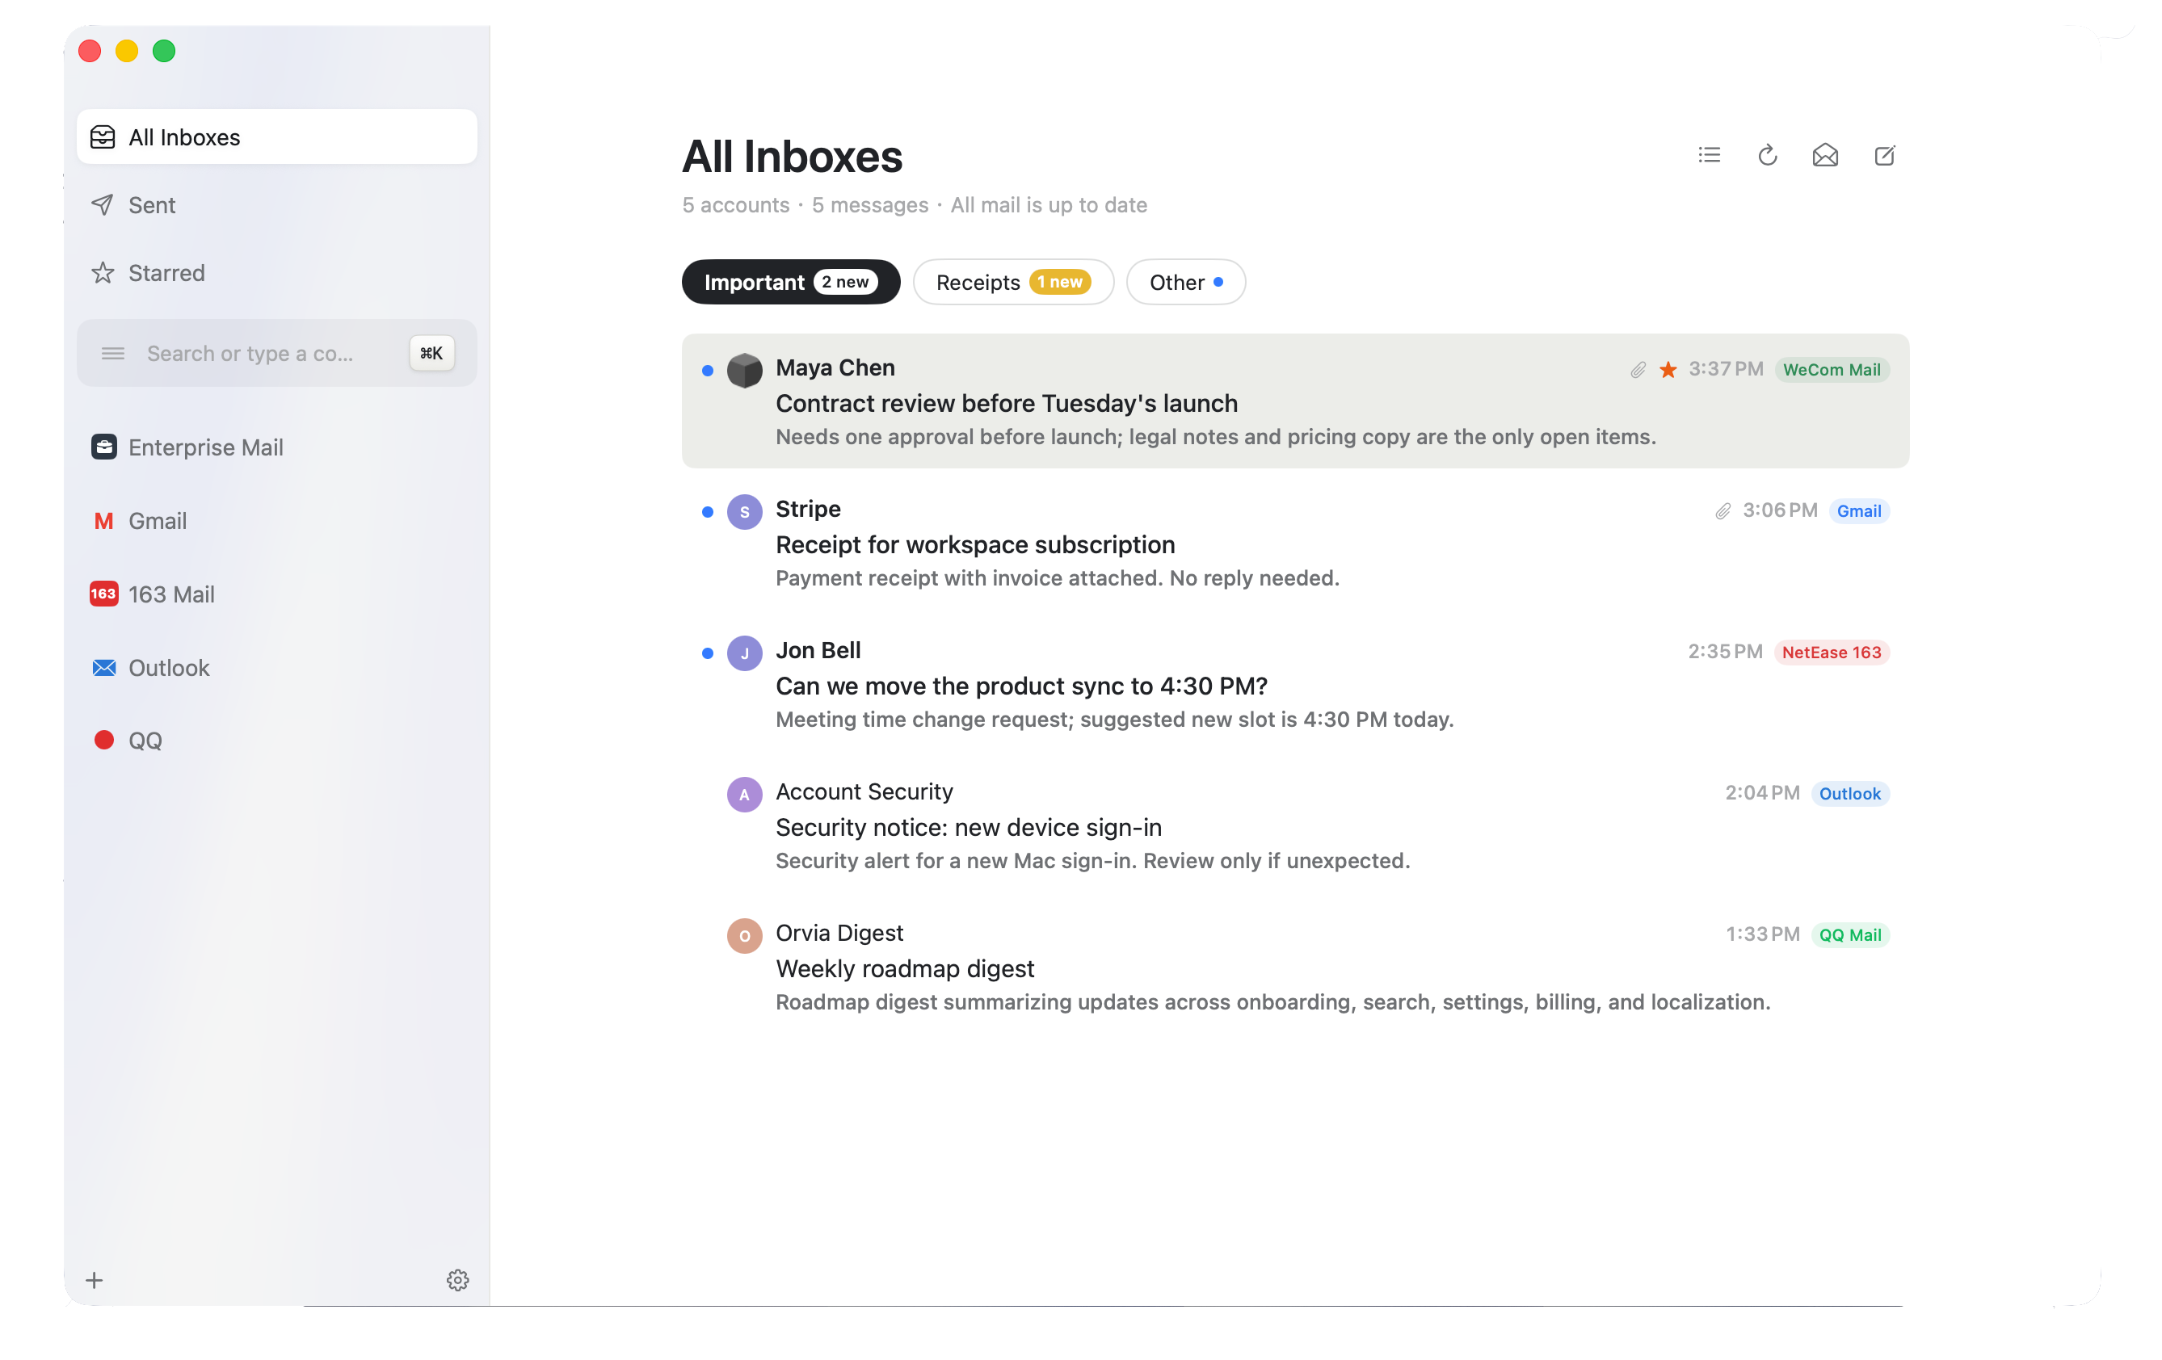
Task: Open the list view options icon
Action: (x=1709, y=155)
